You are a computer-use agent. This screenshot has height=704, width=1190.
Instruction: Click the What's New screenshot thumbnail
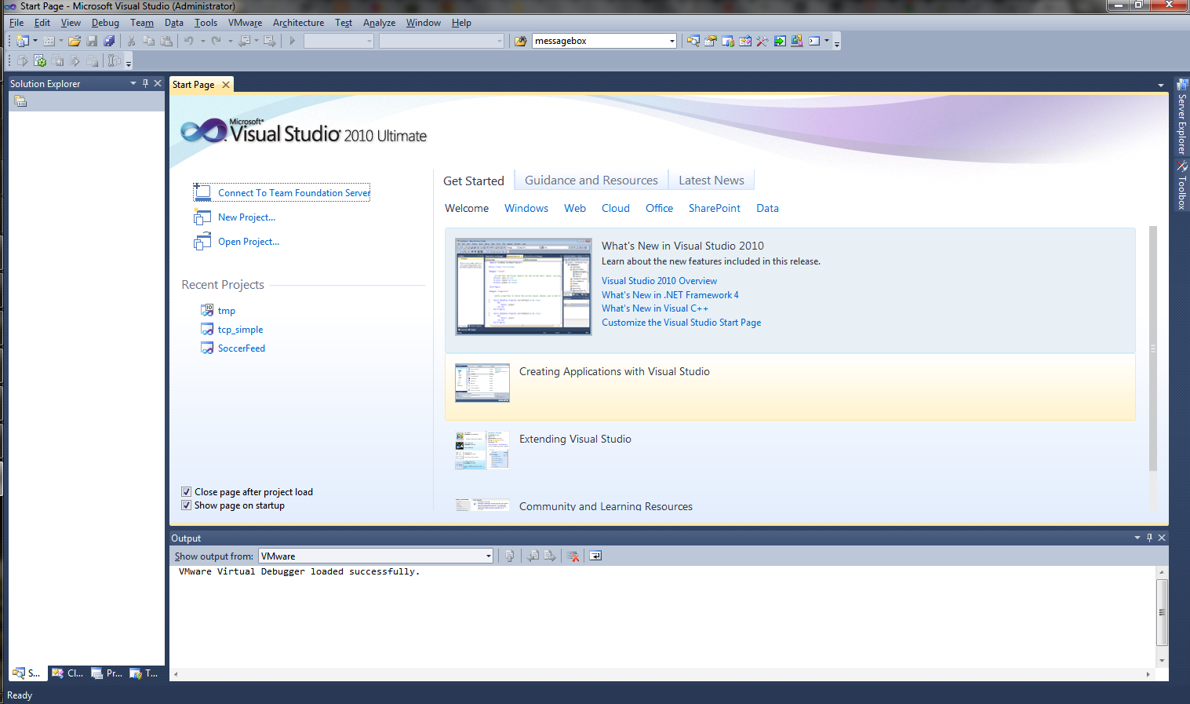(x=523, y=286)
